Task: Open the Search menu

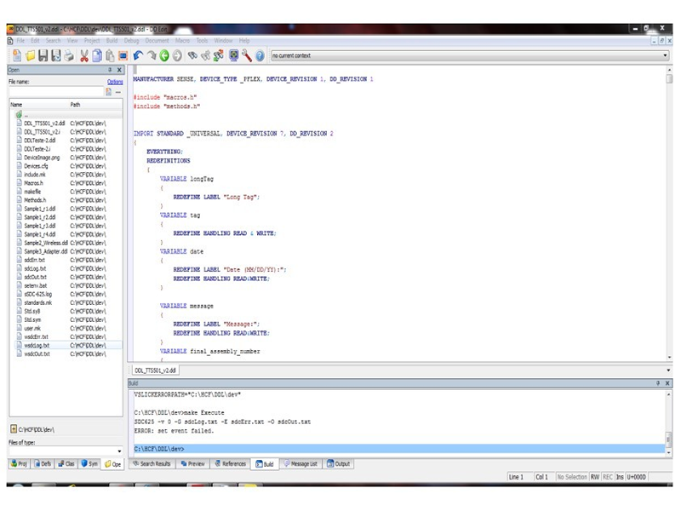Action: (x=53, y=40)
